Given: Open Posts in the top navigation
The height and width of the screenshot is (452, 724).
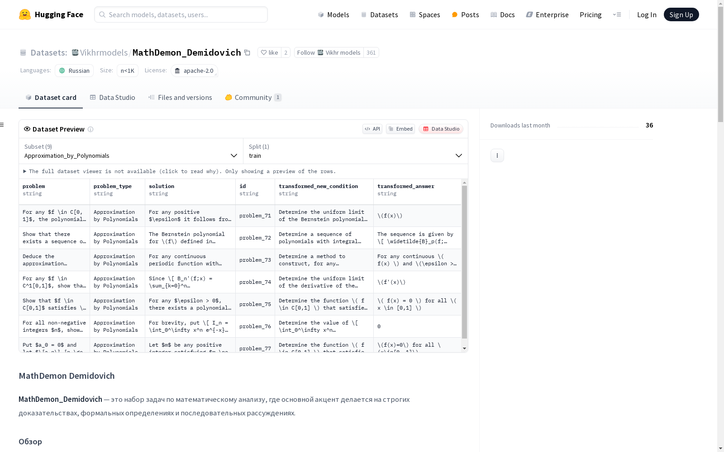Looking at the screenshot, I should [x=465, y=14].
